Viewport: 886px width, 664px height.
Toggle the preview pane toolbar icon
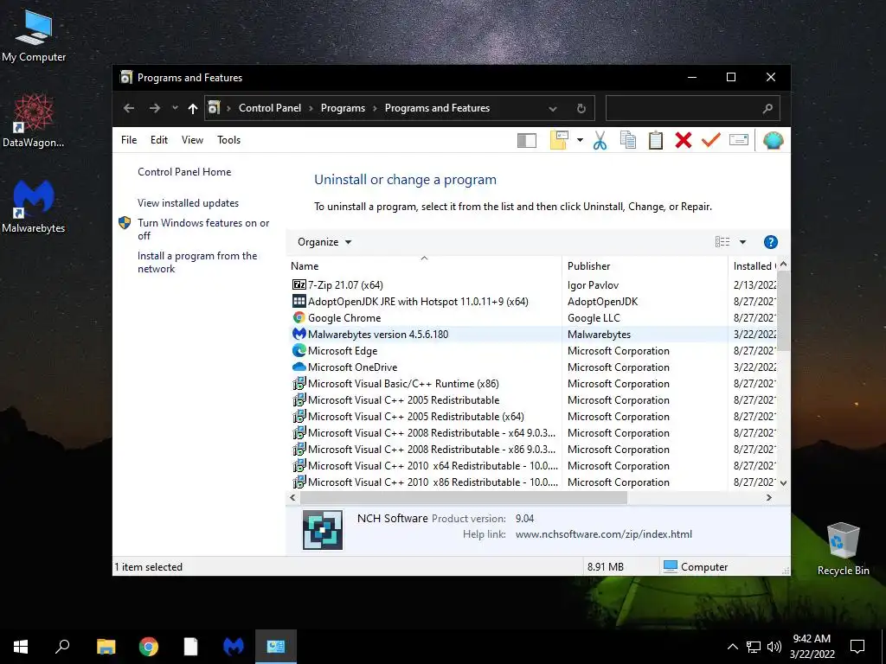coord(527,140)
